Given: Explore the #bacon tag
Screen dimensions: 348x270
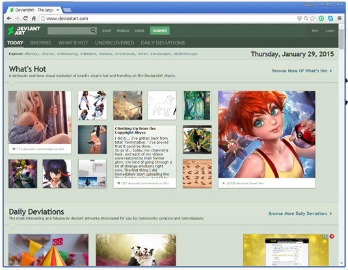Looking at the screenshot, I should 48,54.
